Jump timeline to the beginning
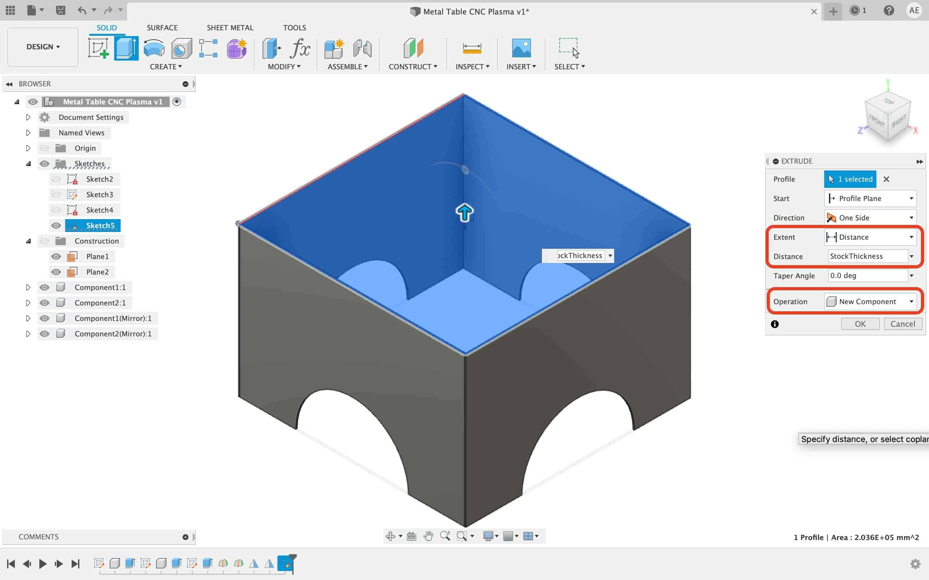 [11, 564]
